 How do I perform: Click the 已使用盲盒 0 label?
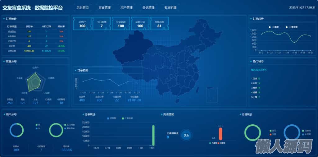(173, 135)
